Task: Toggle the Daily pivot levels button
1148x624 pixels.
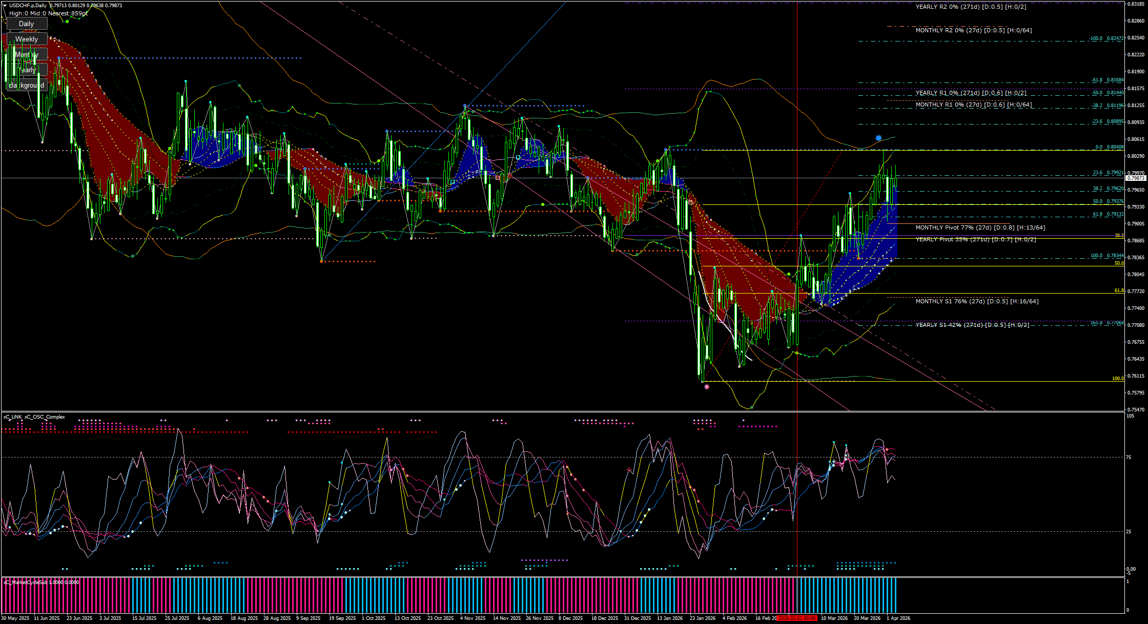Action: (x=27, y=24)
